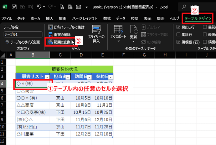The width and height of the screenshot is (216, 145).
Task: Insert a slicer (スライサーの挿入)
Action: point(96,34)
